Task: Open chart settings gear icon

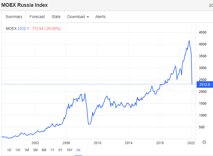Action: tap(204, 142)
